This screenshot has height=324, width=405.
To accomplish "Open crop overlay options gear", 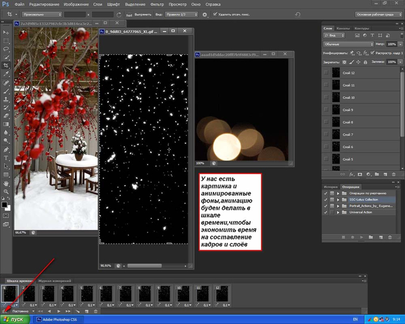I will pos(205,14).
